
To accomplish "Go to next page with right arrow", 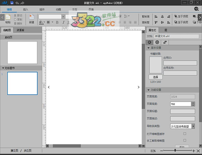I will (138, 87).
